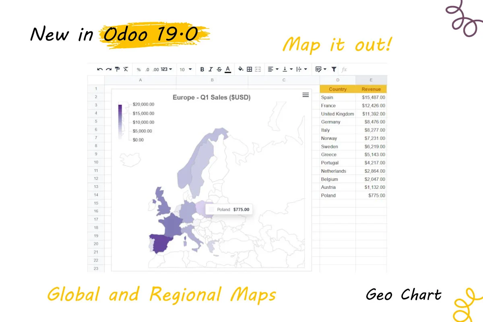
Task: Select column D header
Action: click(x=338, y=80)
